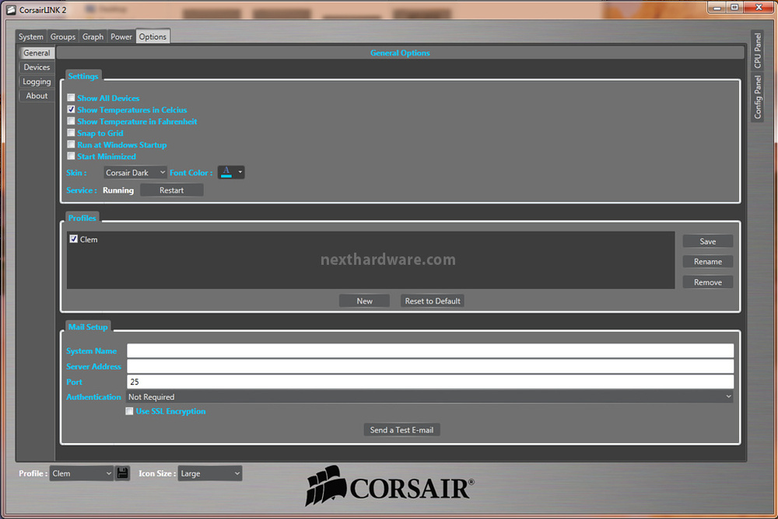
Task: Click the Rename profile button
Action: [707, 262]
